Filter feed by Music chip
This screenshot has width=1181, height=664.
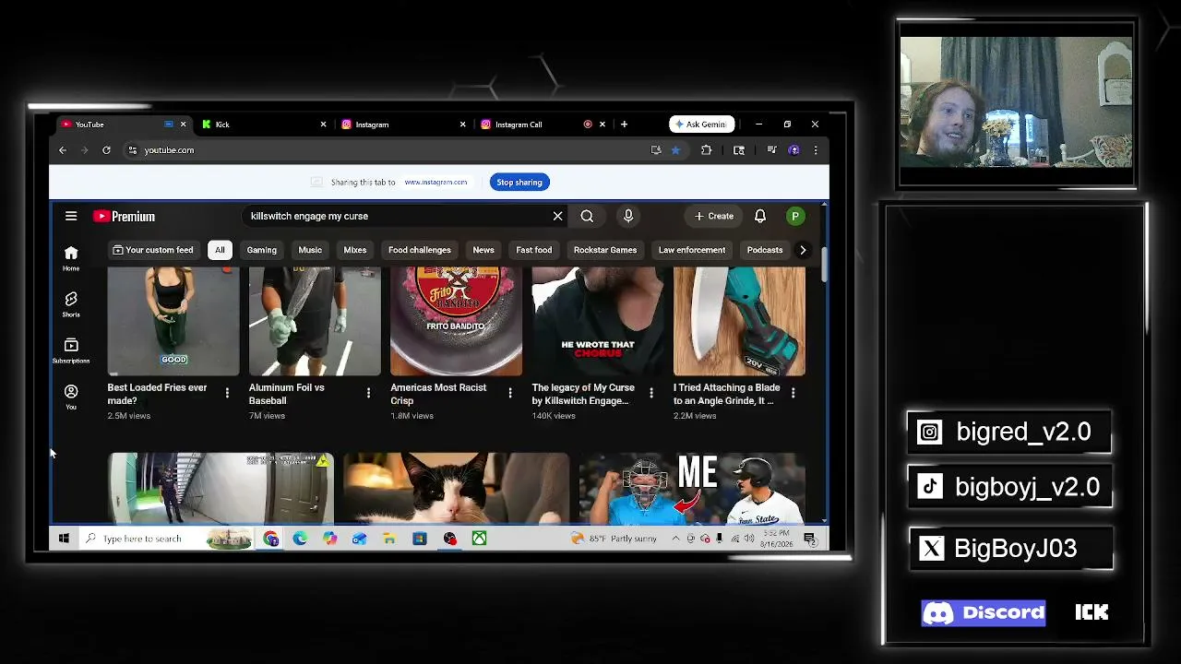tap(310, 250)
